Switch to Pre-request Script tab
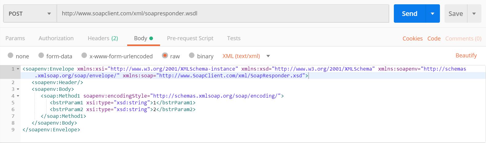486x143 pixels. pos(190,38)
